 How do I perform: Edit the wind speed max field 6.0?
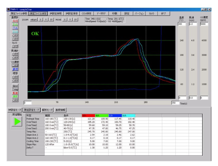[193, 24]
